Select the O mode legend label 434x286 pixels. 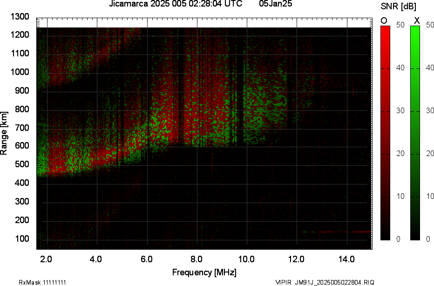pos(384,20)
